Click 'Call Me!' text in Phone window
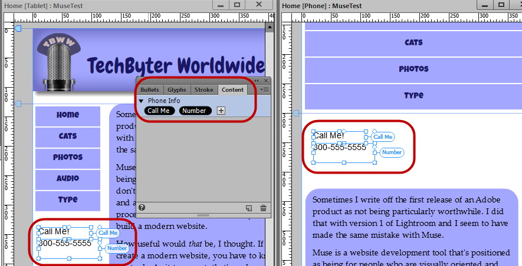 tap(329, 136)
